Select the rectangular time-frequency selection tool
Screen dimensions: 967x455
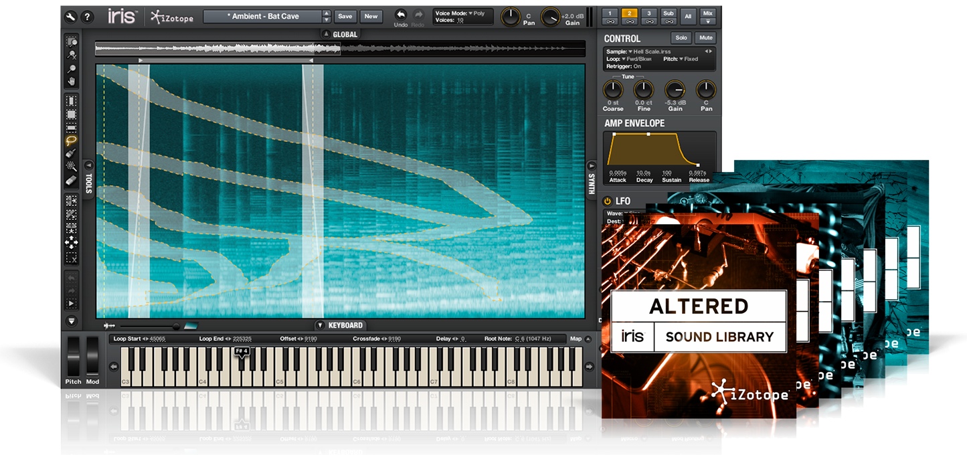tap(71, 114)
